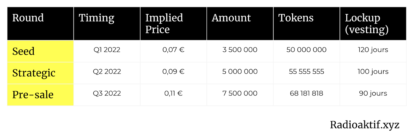
Task: Open the Radioaktif.xyz link text
Action: (x=365, y=125)
